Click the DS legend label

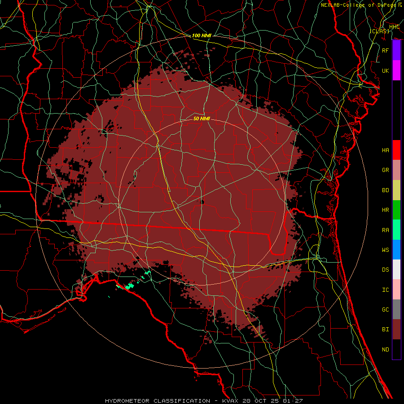pyautogui.click(x=386, y=270)
